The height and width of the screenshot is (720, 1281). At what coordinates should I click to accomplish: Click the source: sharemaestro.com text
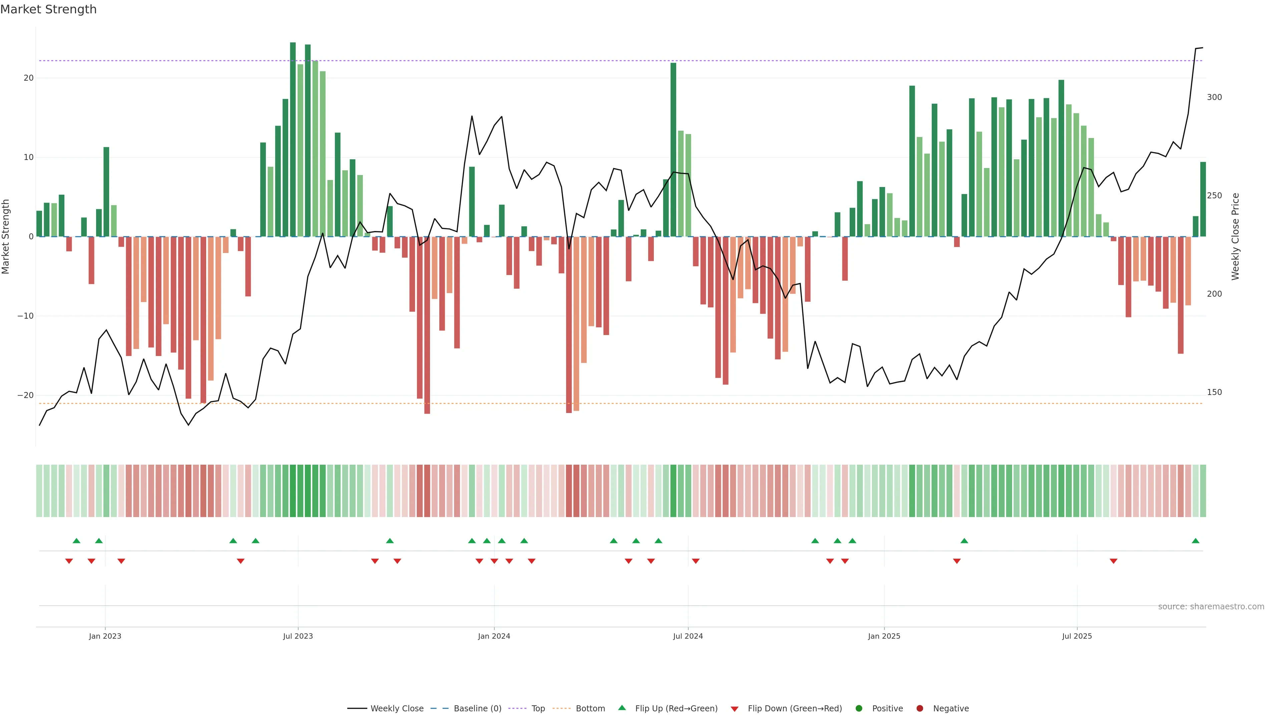coord(1211,607)
